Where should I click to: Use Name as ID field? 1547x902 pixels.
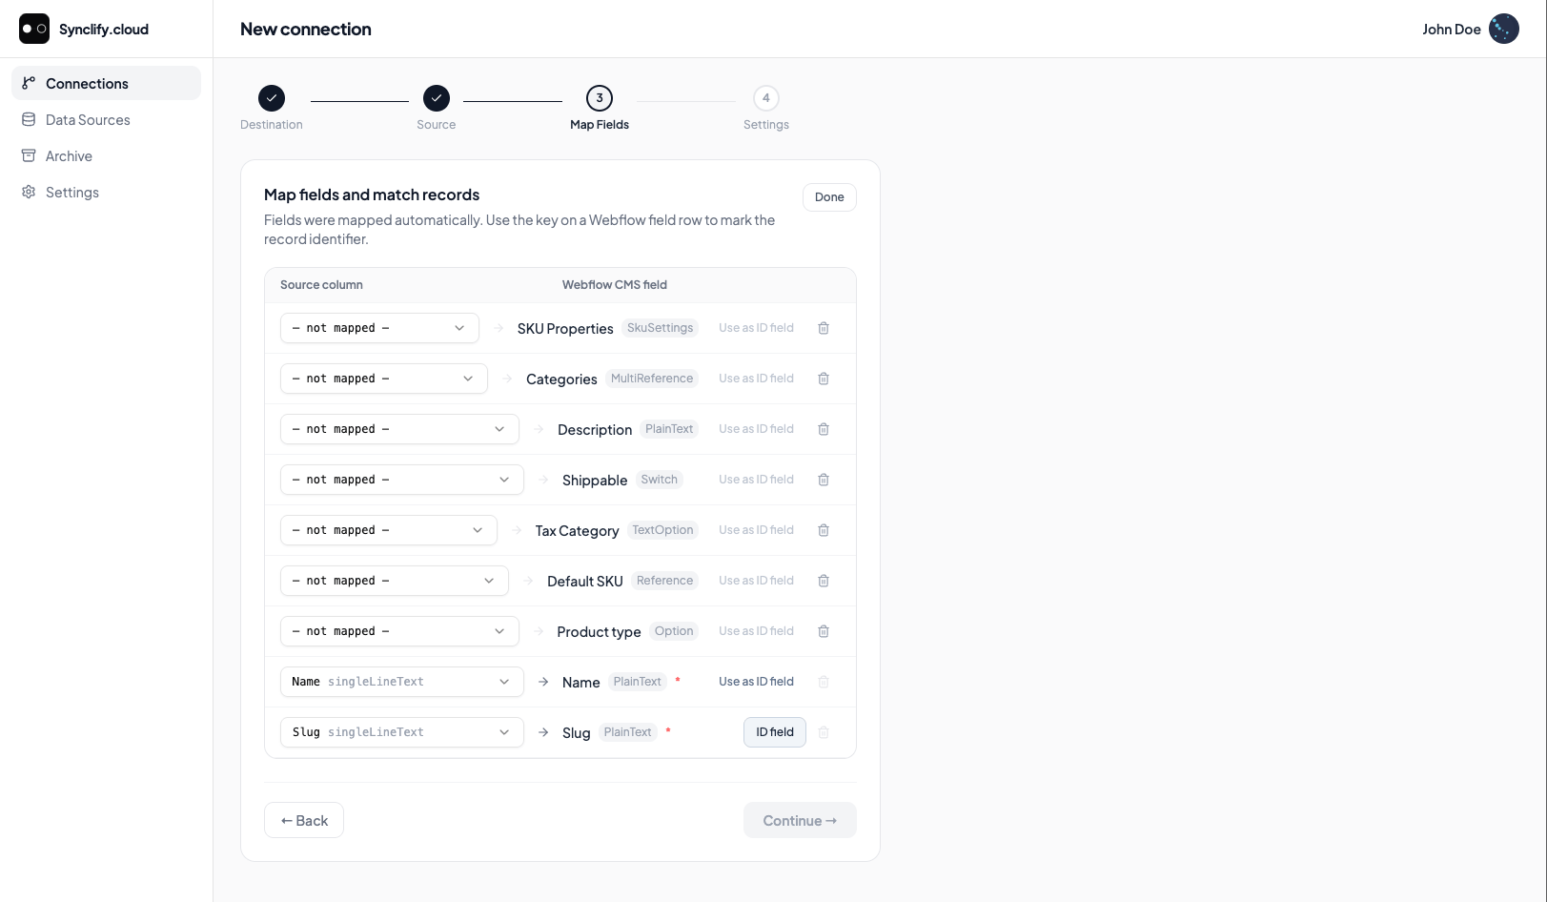pos(756,682)
